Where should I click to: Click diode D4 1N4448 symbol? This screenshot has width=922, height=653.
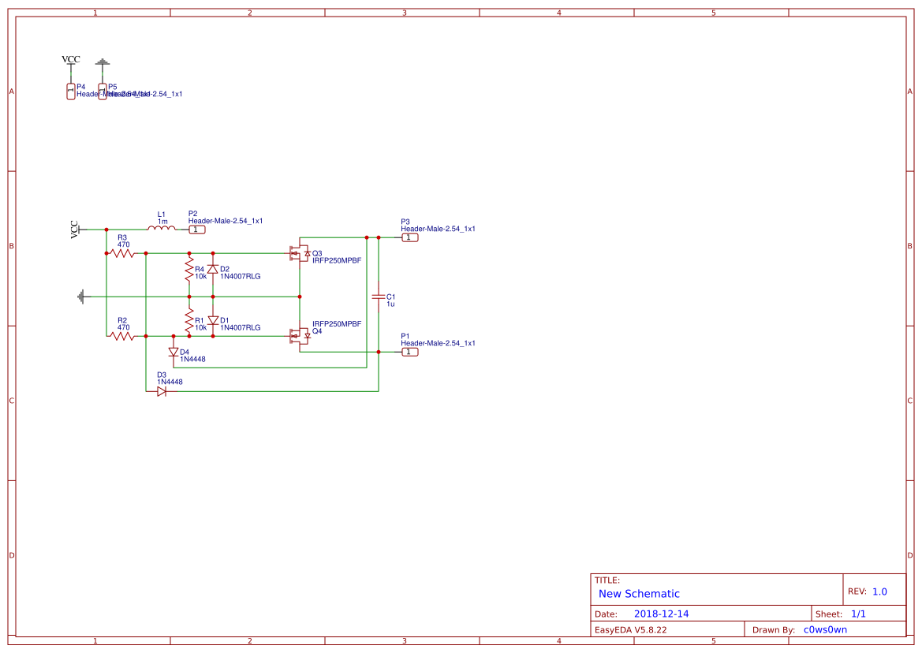click(173, 353)
